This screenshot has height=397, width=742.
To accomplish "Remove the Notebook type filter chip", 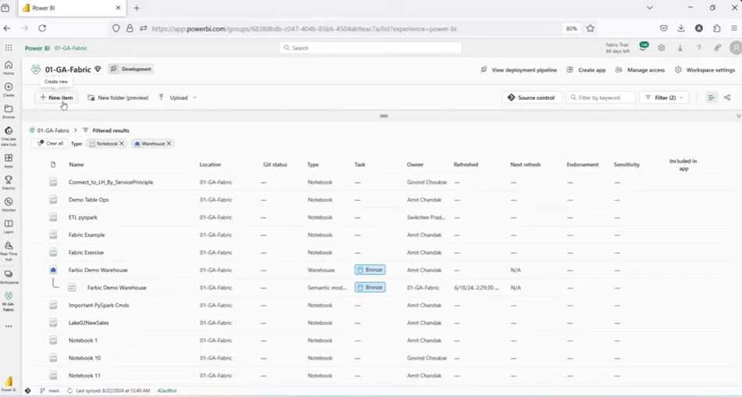I will tap(122, 144).
